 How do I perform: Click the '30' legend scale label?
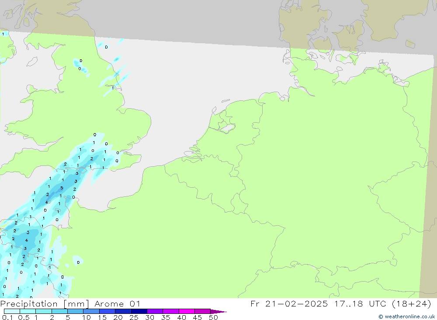(x=150, y=317)
